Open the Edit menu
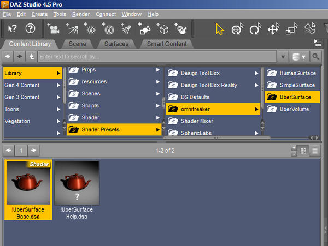 [x=21, y=14]
